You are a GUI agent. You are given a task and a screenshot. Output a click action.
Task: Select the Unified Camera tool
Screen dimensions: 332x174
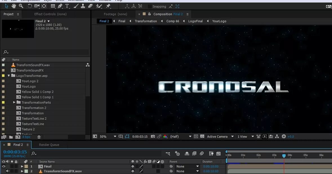[x=37, y=6]
